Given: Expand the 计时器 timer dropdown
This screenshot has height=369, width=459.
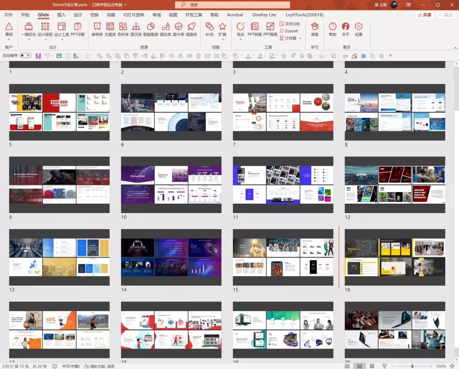Looking at the screenshot, I should pos(300,38).
